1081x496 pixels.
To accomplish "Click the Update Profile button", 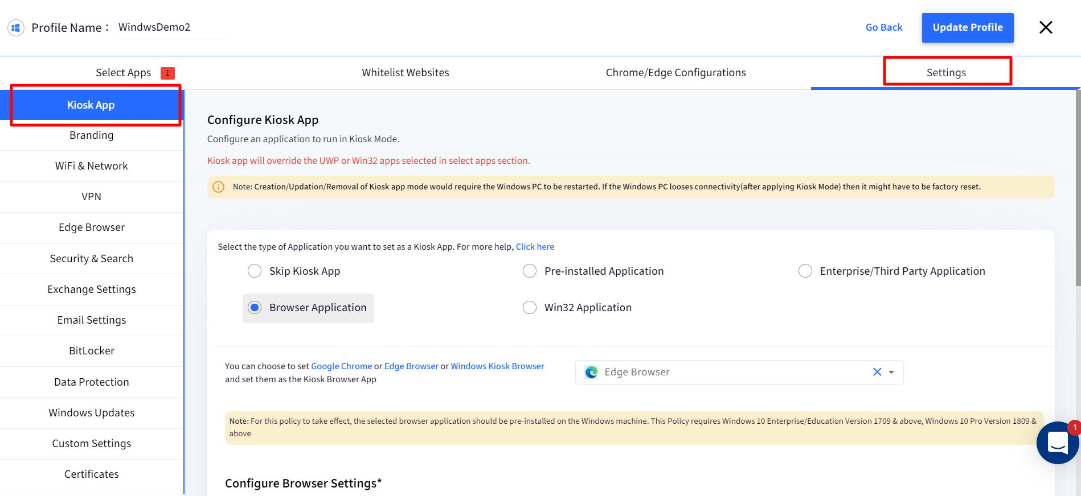I will tap(967, 27).
